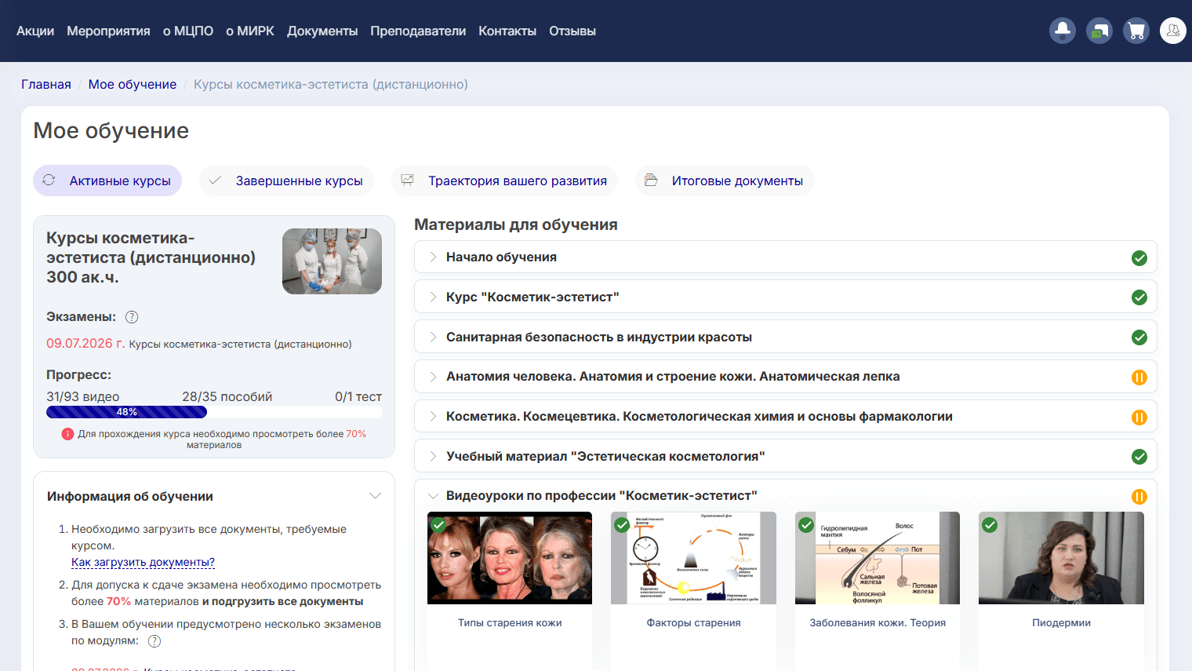Click watched checkmark on 'Факторы старения' video
Viewport: 1192px width, 671px height.
point(622,524)
